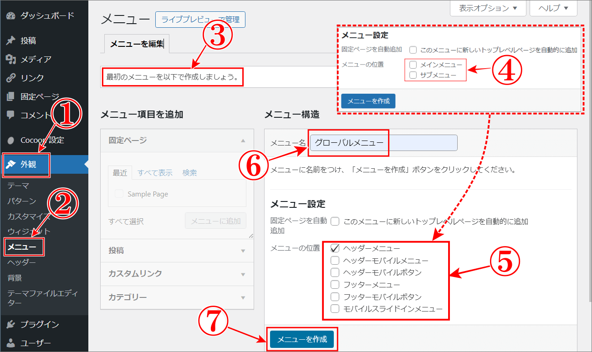Click the pages icon beside 固定ページ
Viewport: 592px width, 352px height.
(x=11, y=96)
